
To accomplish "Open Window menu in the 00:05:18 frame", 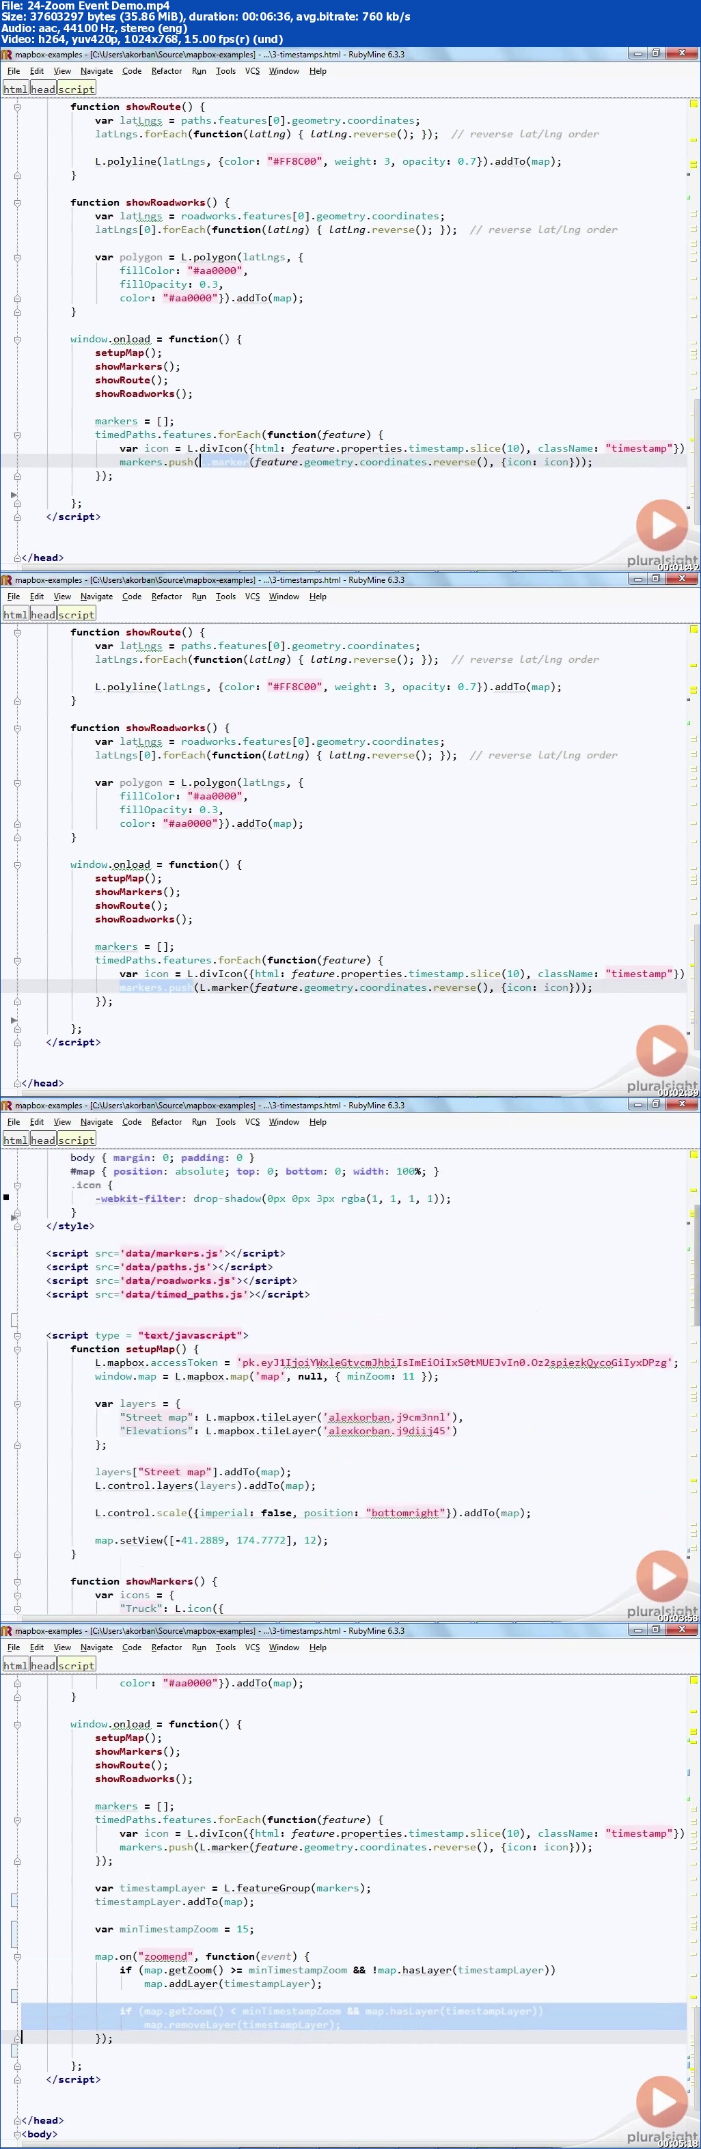I will tap(284, 1647).
